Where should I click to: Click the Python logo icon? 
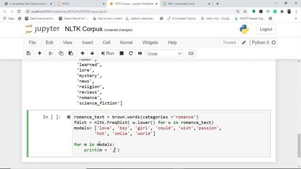244,29
